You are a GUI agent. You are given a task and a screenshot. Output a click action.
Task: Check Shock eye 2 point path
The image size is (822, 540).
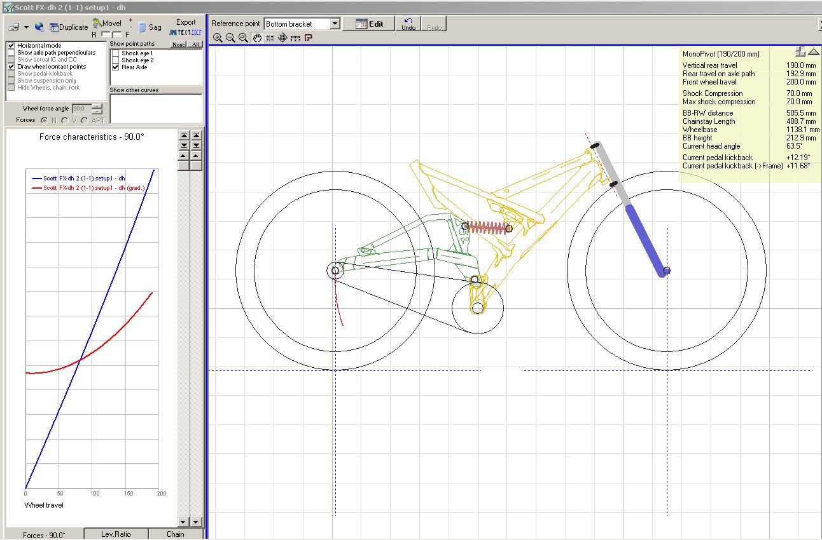click(x=116, y=60)
